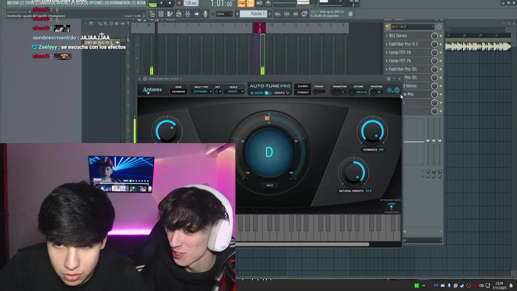This screenshot has height=291, width=517.
Task: Toggle the 3.2.1 countdown icon
Action: [x=250, y=3]
